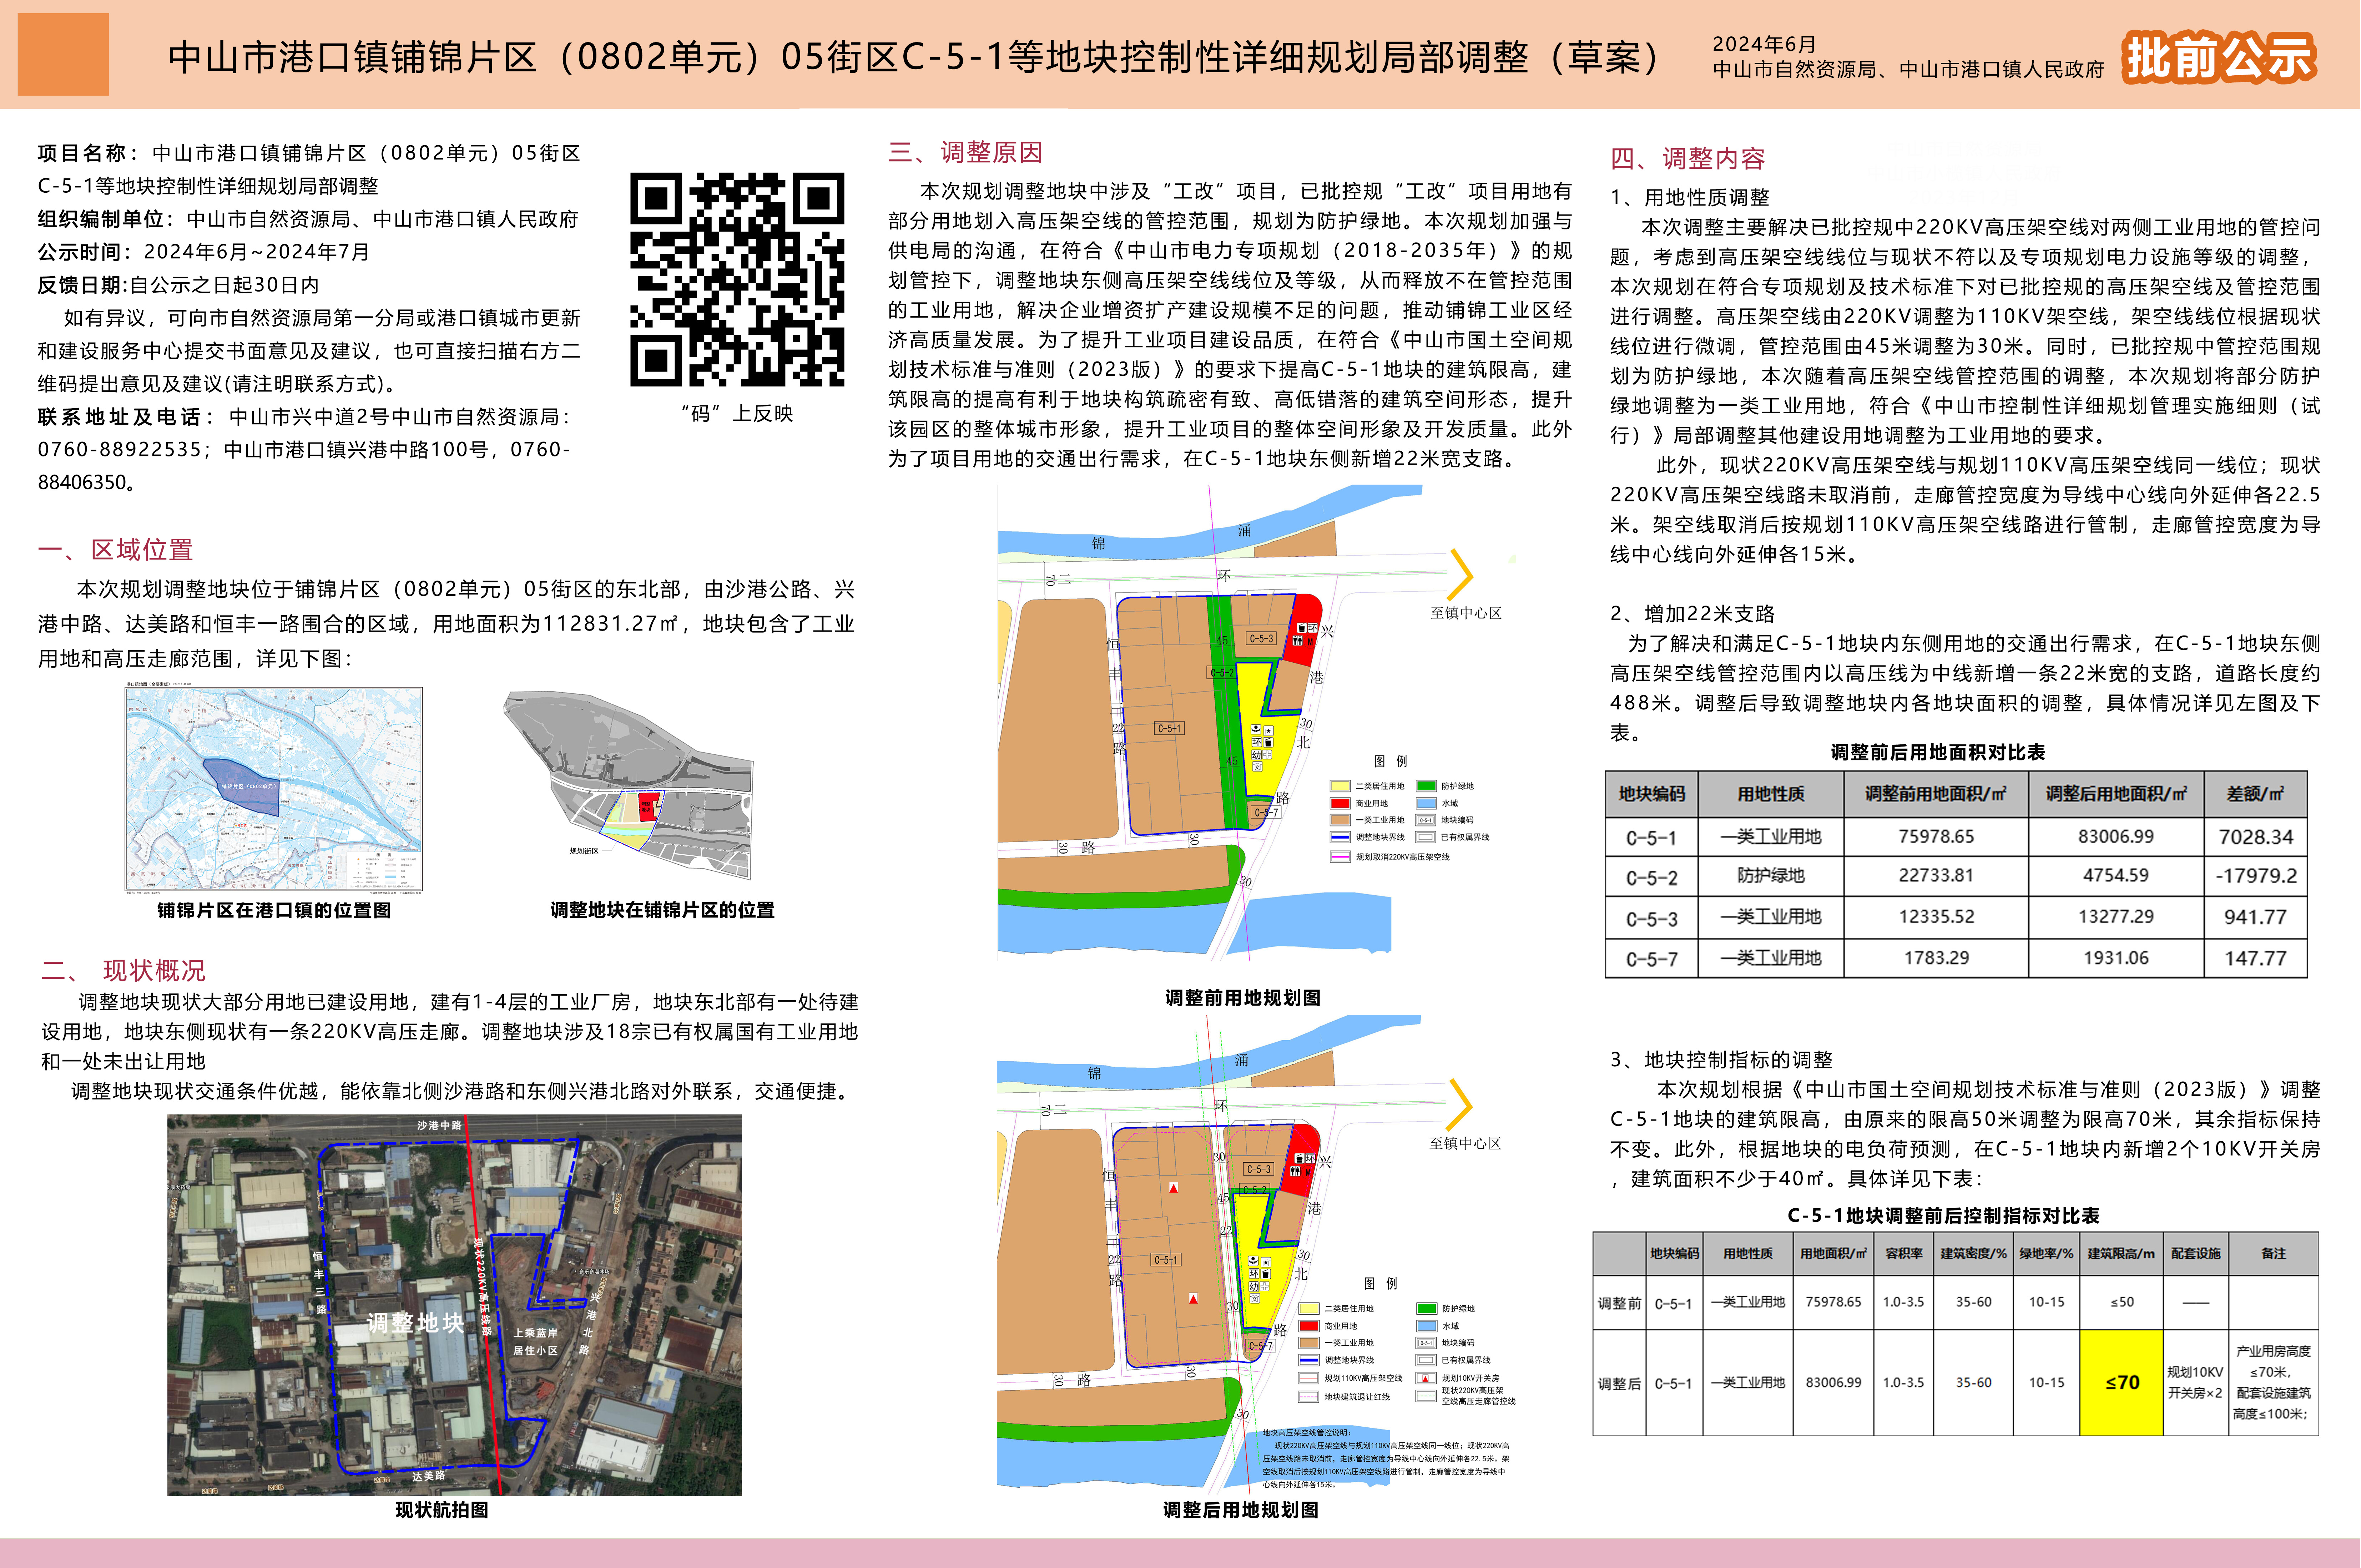The image size is (2361, 1568).
Task: Click 达美路 label on aerial photo
Action: coord(429,1476)
